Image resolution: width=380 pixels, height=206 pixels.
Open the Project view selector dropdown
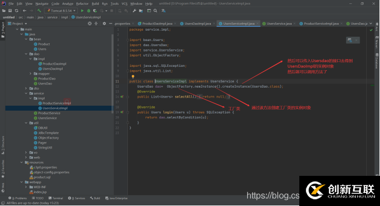click(x=18, y=24)
